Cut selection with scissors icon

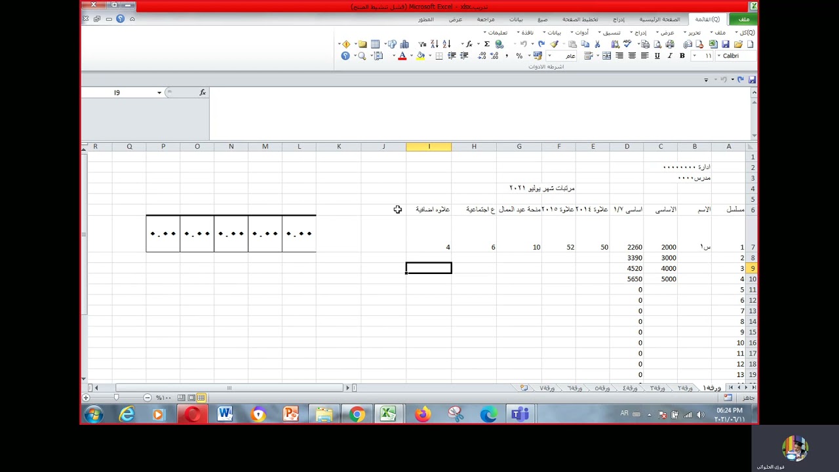tap(597, 44)
